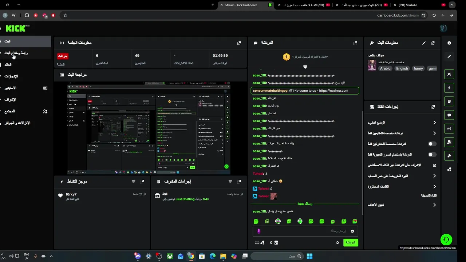
Task: Open the Moderation (الإشراف) sidebar item
Action: click(25, 99)
